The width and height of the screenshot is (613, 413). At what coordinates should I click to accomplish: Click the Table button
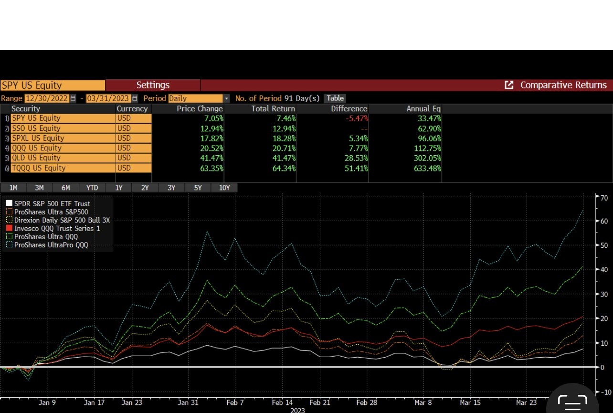(x=335, y=98)
